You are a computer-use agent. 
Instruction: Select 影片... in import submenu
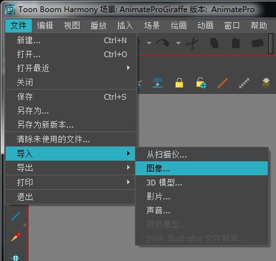(x=202, y=197)
